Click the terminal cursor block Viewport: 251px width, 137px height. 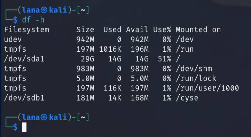[24, 127]
